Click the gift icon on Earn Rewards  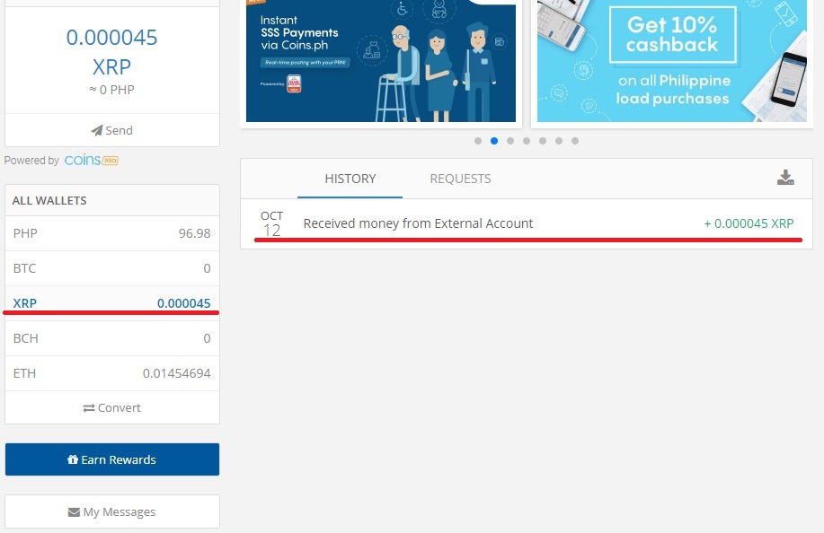(x=73, y=459)
